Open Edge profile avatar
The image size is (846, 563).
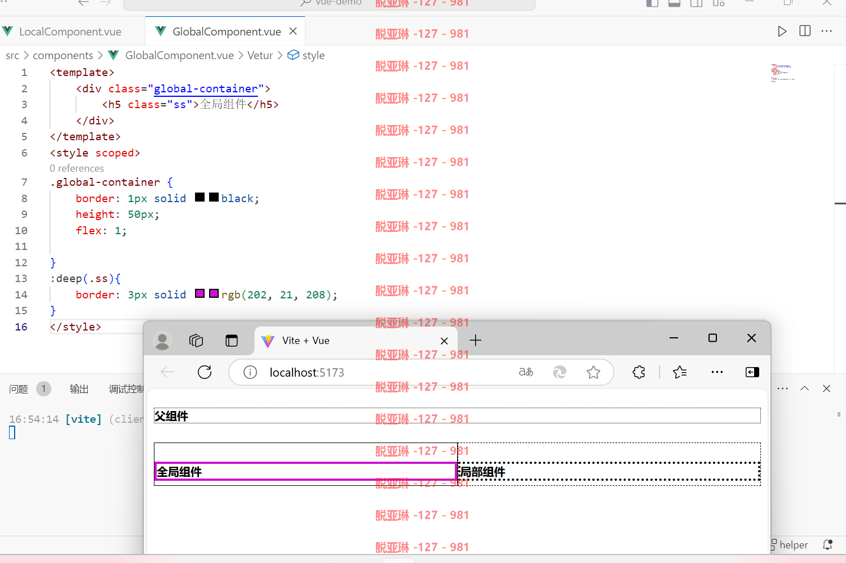(x=162, y=341)
